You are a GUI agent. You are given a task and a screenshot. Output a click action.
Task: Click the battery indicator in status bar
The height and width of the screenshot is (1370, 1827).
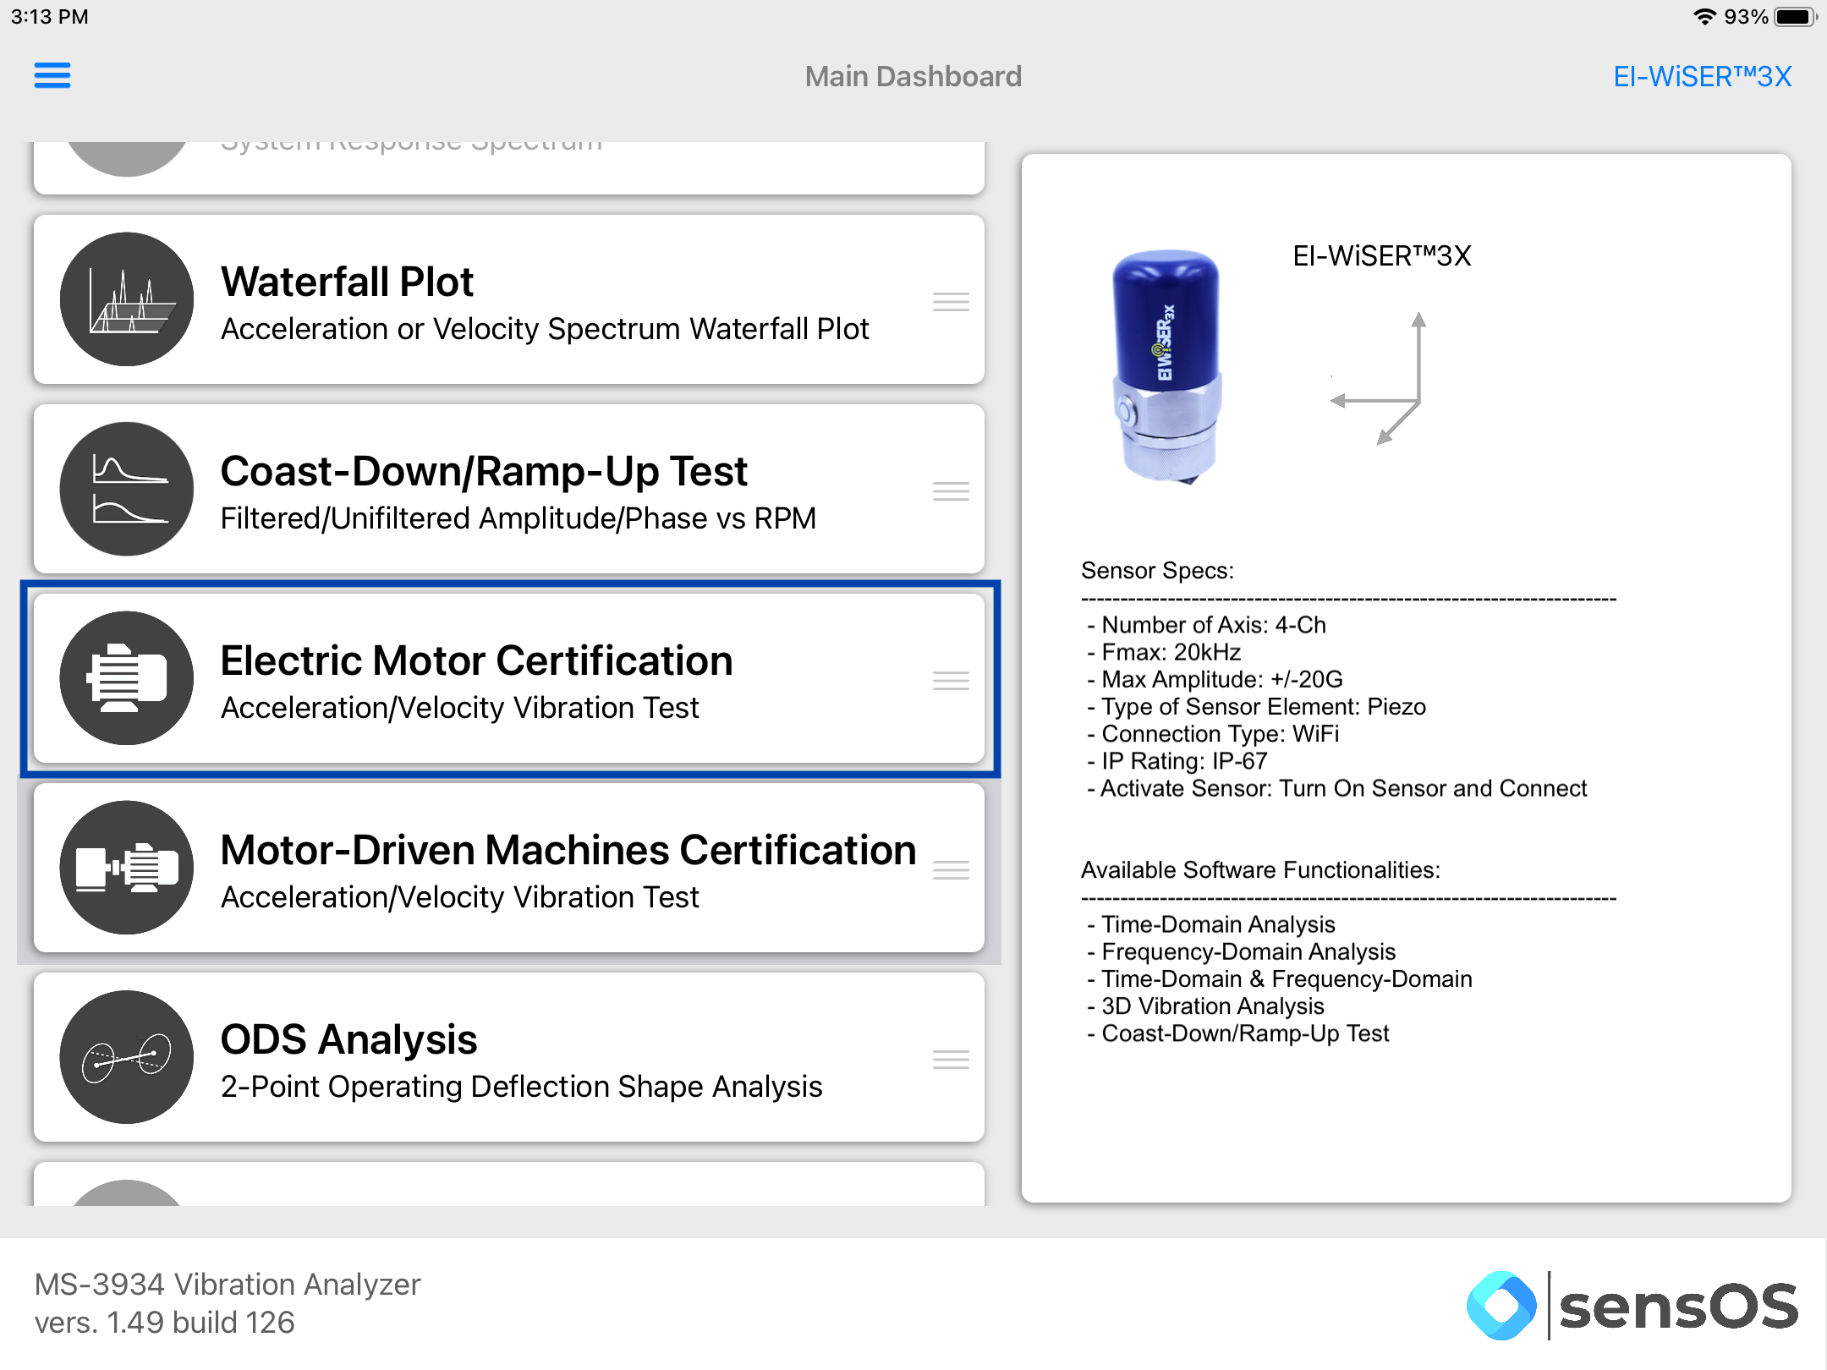point(1795,17)
